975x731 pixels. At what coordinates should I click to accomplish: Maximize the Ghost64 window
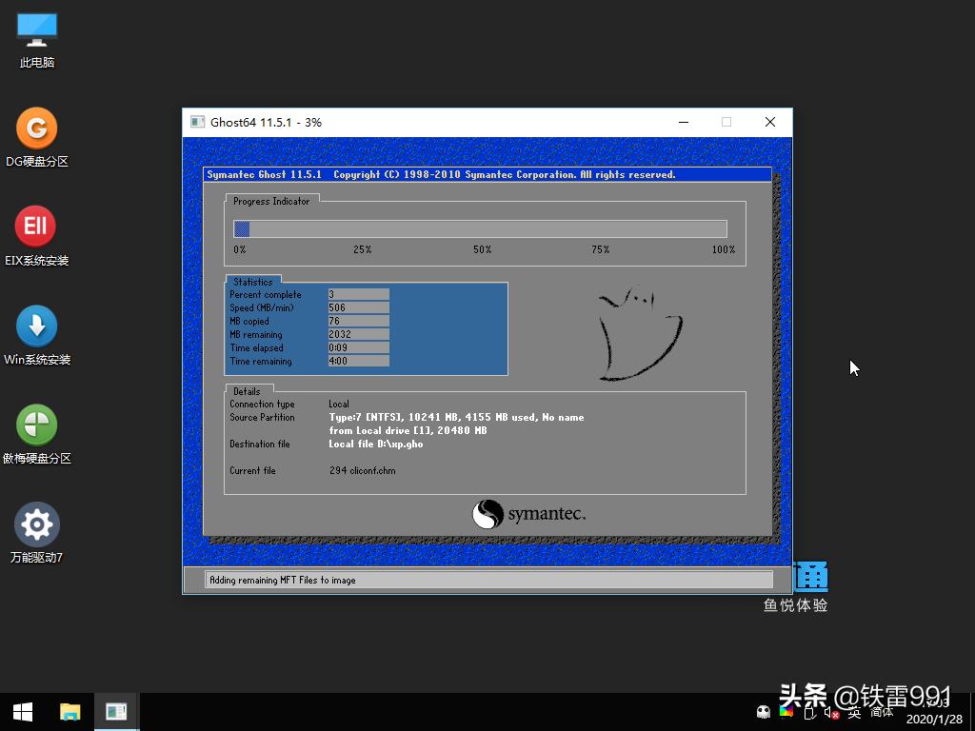click(x=726, y=122)
